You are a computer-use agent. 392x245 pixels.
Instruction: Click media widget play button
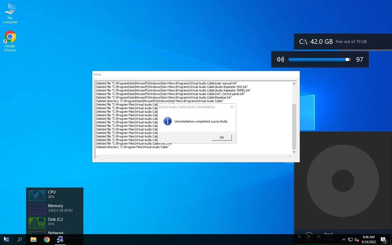[309, 237]
